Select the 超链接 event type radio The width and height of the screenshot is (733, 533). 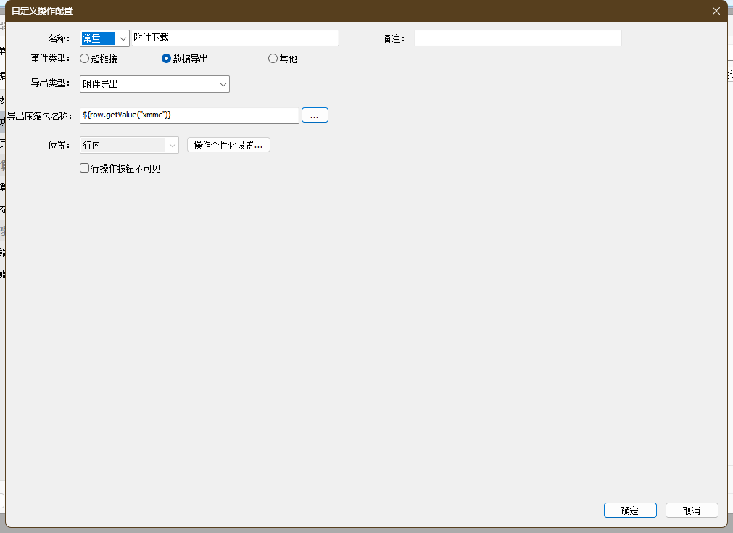(x=85, y=59)
